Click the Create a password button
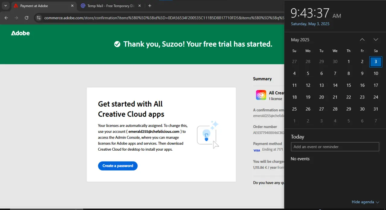This screenshot has height=210, width=386. (x=118, y=166)
